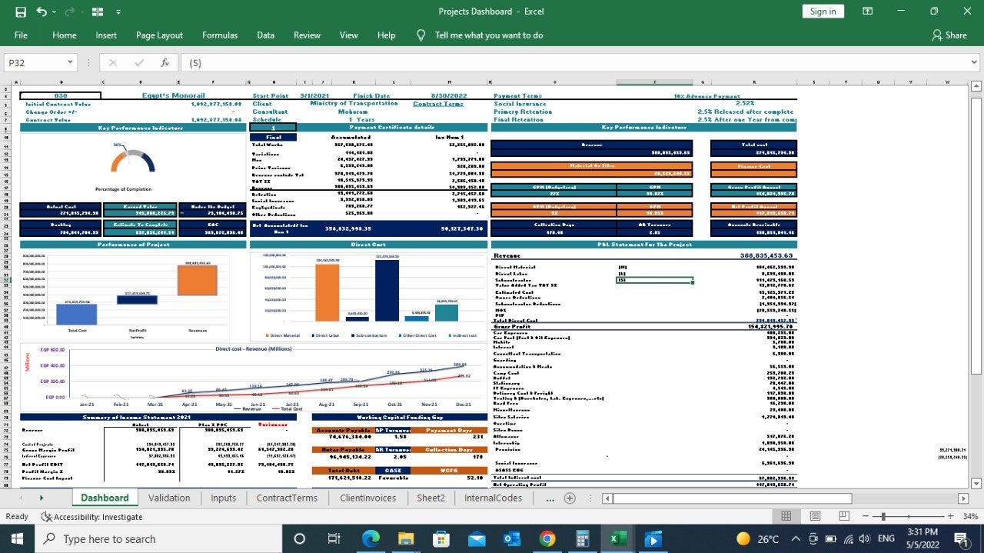Open Calculator from the Windows taskbar
The width and height of the screenshot is (984, 553).
pos(582,538)
